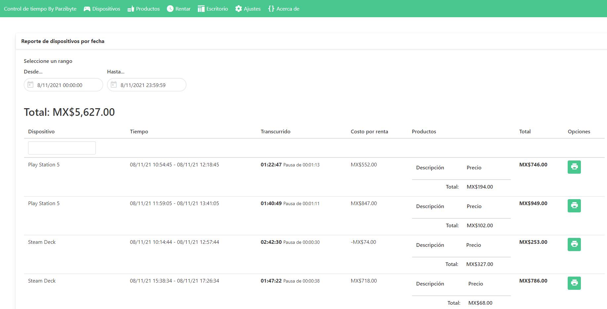
Task: Open the Desde start date picker field
Action: [66, 85]
